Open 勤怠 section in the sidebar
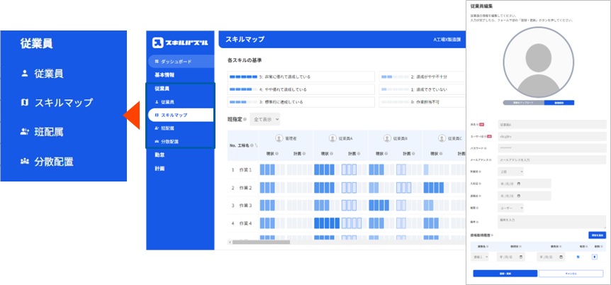The width and height of the screenshot is (611, 285). (x=159, y=155)
